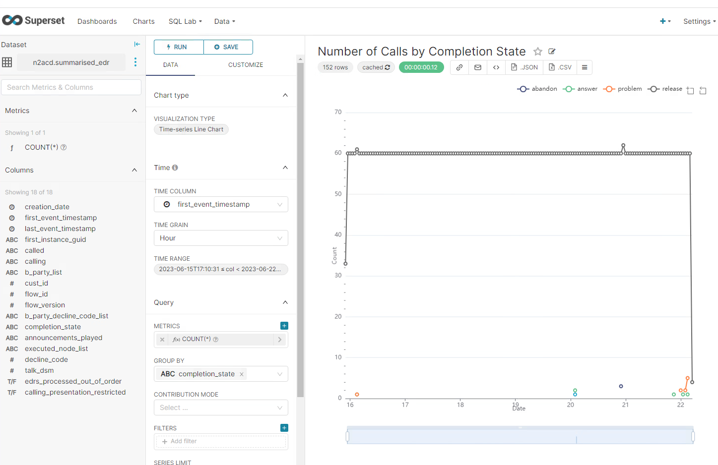Toggle the abandon series in legend
The image size is (718, 465).
pyautogui.click(x=537, y=89)
